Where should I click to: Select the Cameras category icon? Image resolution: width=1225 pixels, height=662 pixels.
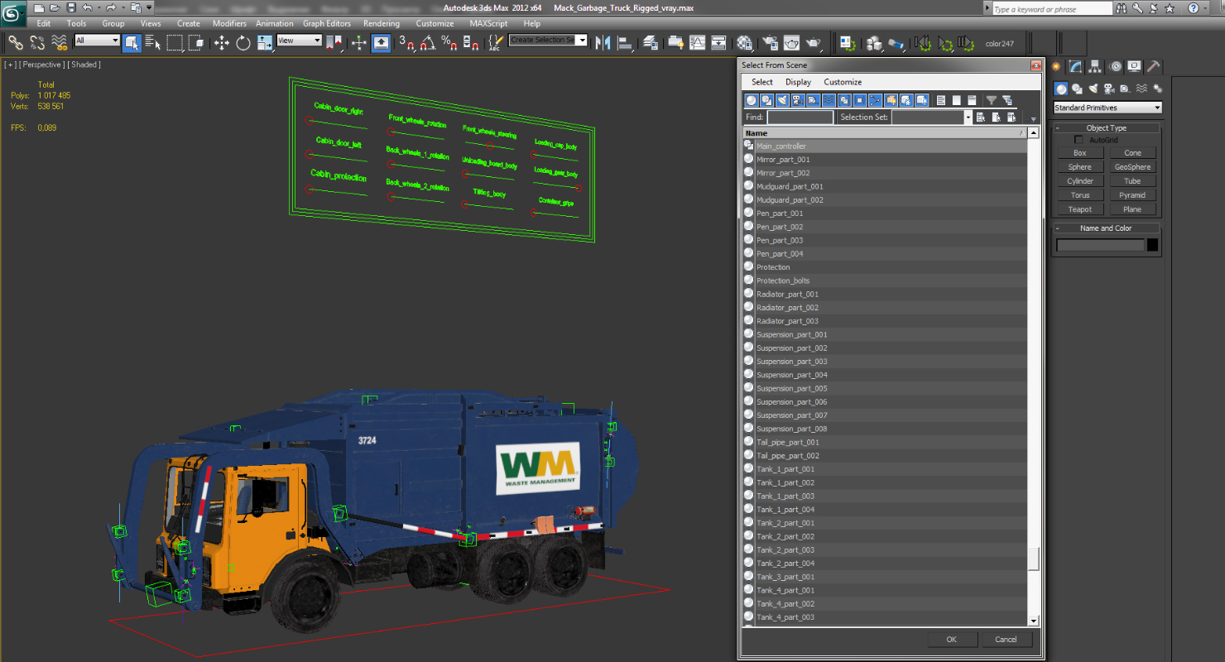(1109, 89)
